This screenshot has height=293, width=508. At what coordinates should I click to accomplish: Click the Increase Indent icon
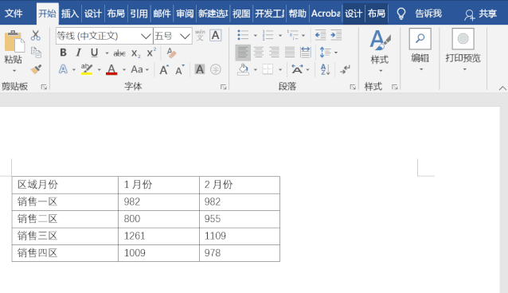(336, 35)
